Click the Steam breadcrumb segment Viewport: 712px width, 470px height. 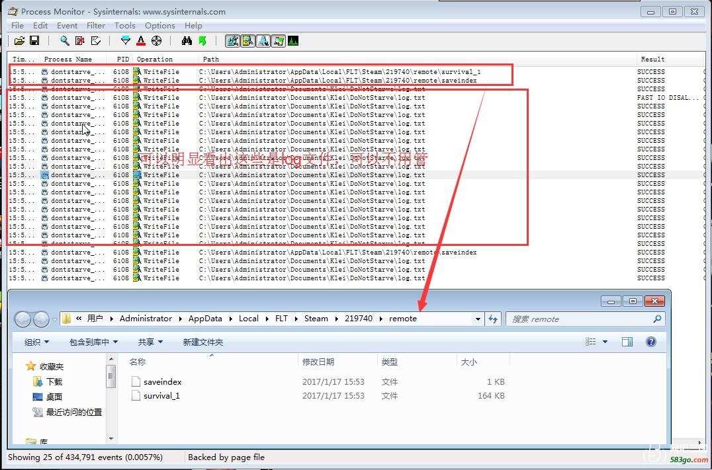tap(316, 319)
